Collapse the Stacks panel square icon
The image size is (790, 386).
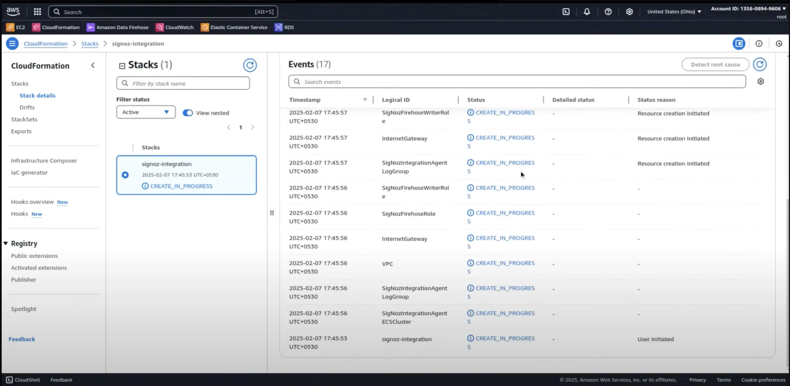point(122,66)
